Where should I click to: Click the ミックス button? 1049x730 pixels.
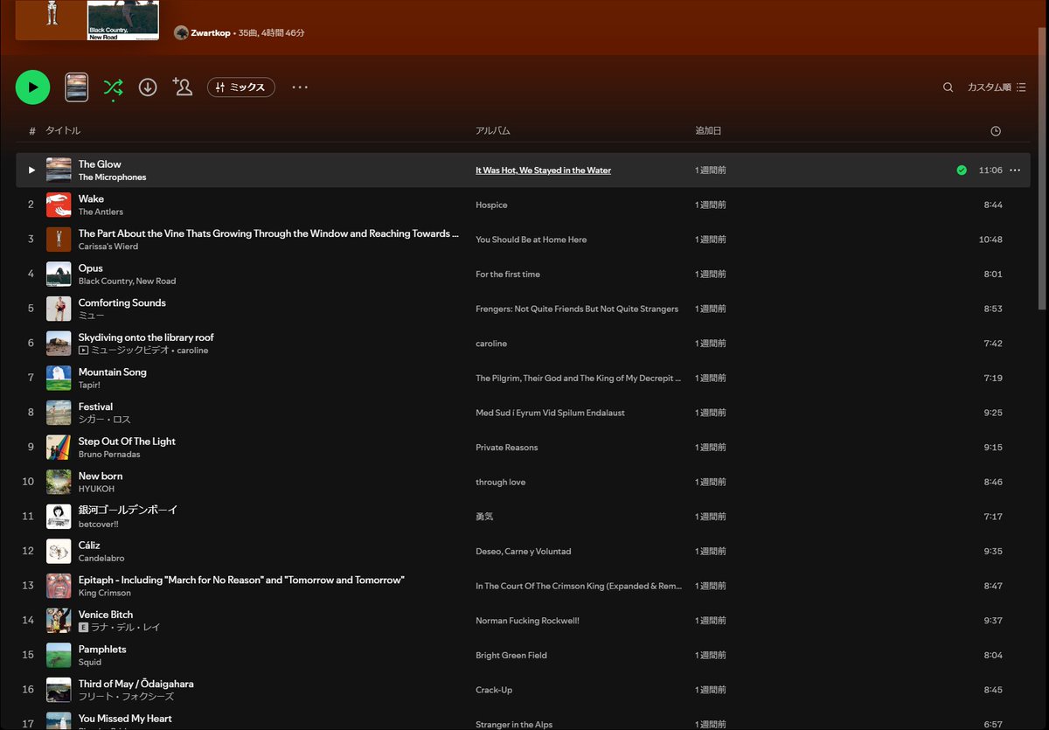click(241, 87)
